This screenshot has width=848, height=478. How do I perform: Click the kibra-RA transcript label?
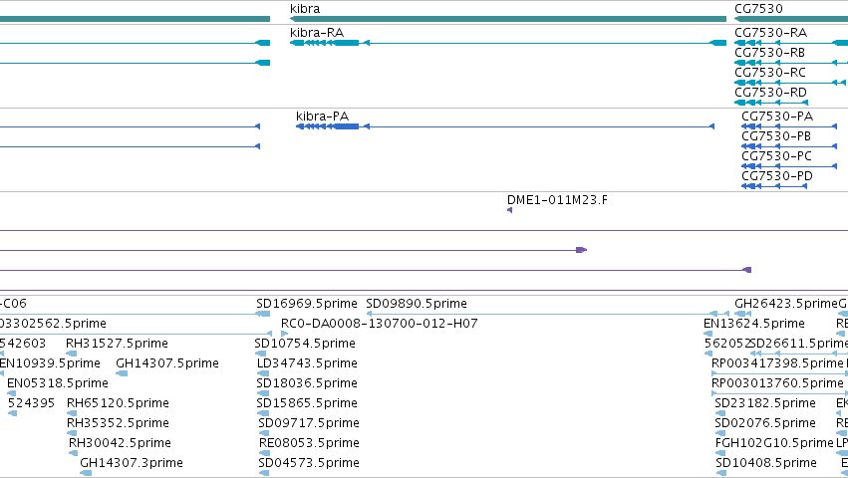tap(317, 33)
